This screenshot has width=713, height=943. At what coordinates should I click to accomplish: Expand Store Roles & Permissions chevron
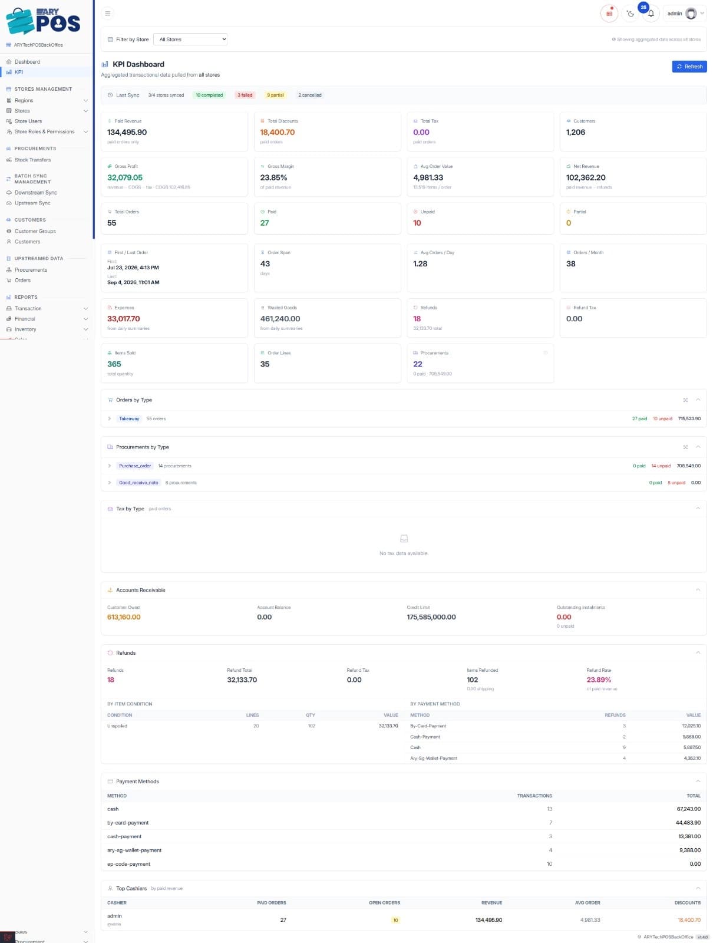click(x=85, y=132)
